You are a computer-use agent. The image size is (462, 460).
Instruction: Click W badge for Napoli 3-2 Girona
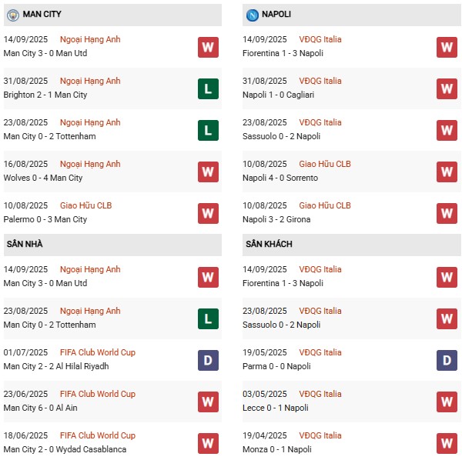point(447,213)
